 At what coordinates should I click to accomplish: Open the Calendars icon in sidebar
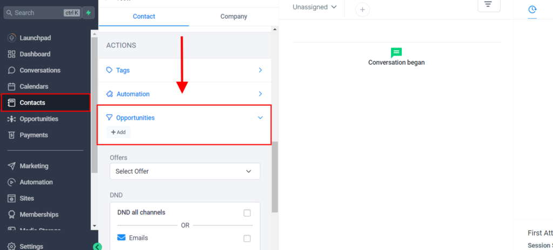[11, 86]
